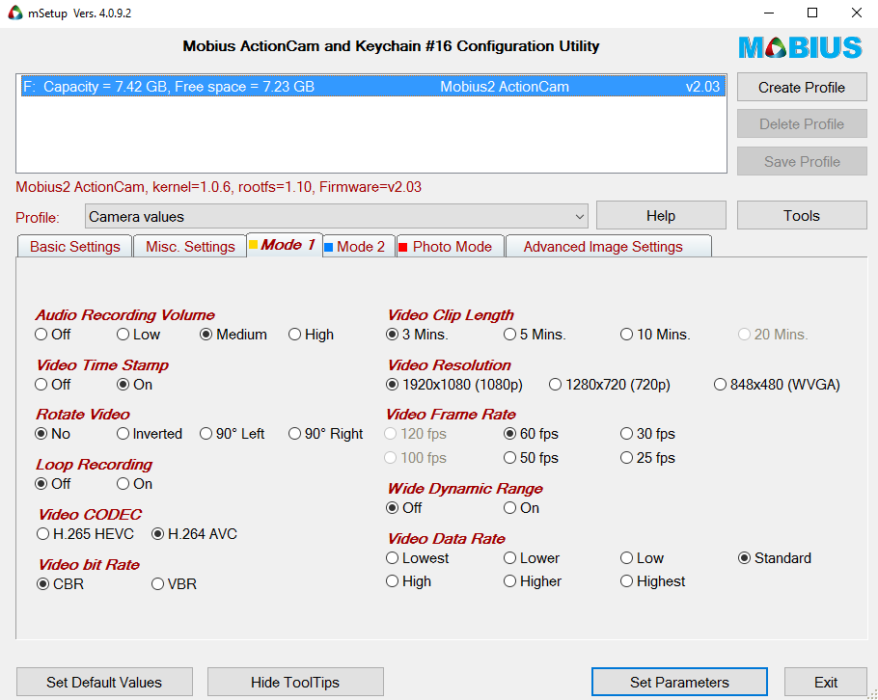
Task: Open the Tools button
Action: tap(802, 215)
